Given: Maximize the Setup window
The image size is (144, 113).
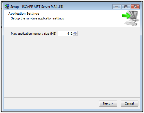Looking at the screenshot, I should pyautogui.click(x=126, y=7).
